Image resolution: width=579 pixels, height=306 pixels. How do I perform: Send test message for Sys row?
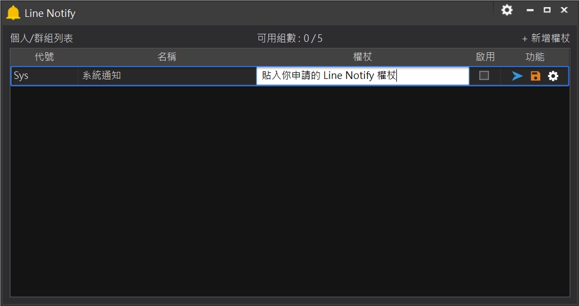(x=517, y=76)
